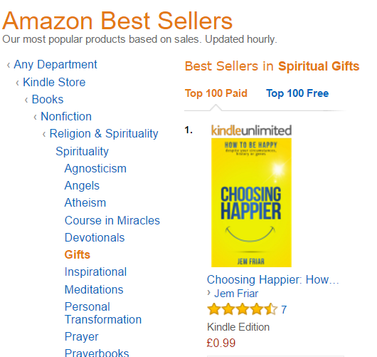Click the chevron next to Jem Friar
377x357 pixels.
(208, 293)
